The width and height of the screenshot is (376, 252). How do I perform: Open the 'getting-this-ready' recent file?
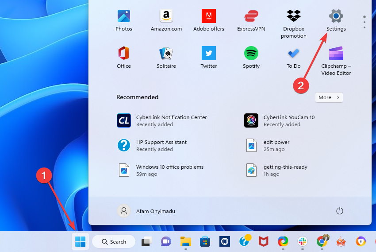click(x=277, y=170)
